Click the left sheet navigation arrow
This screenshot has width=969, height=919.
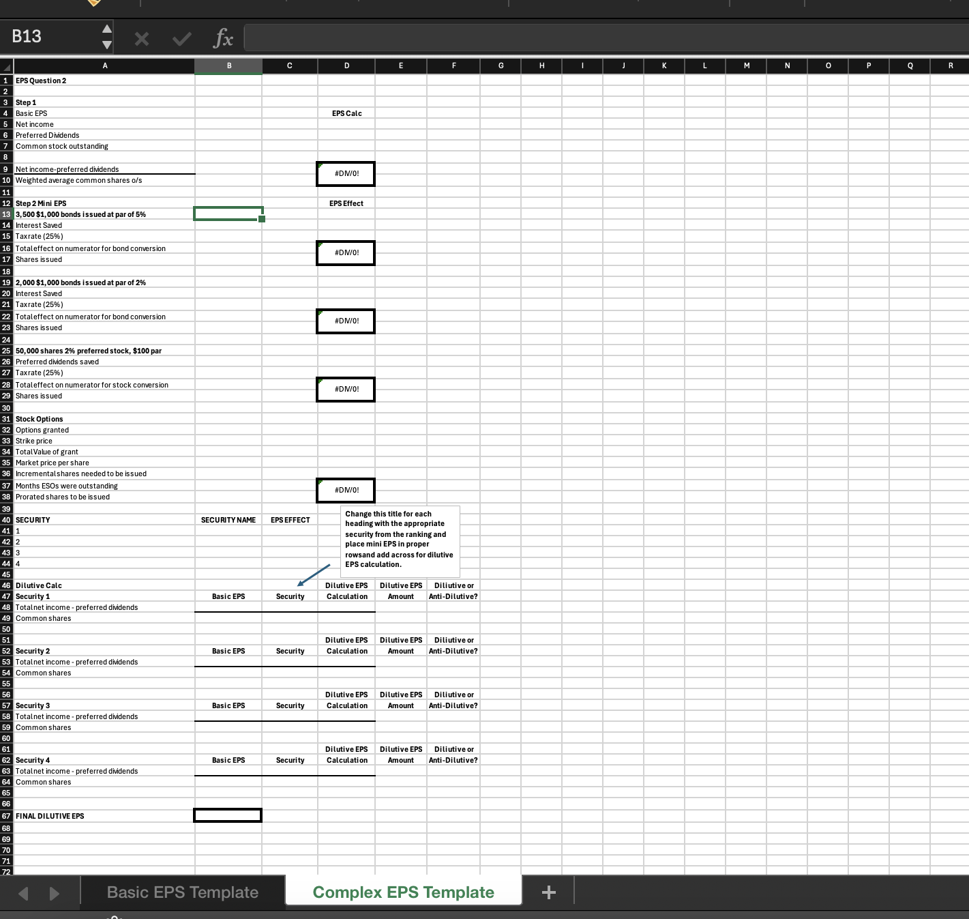[23, 892]
